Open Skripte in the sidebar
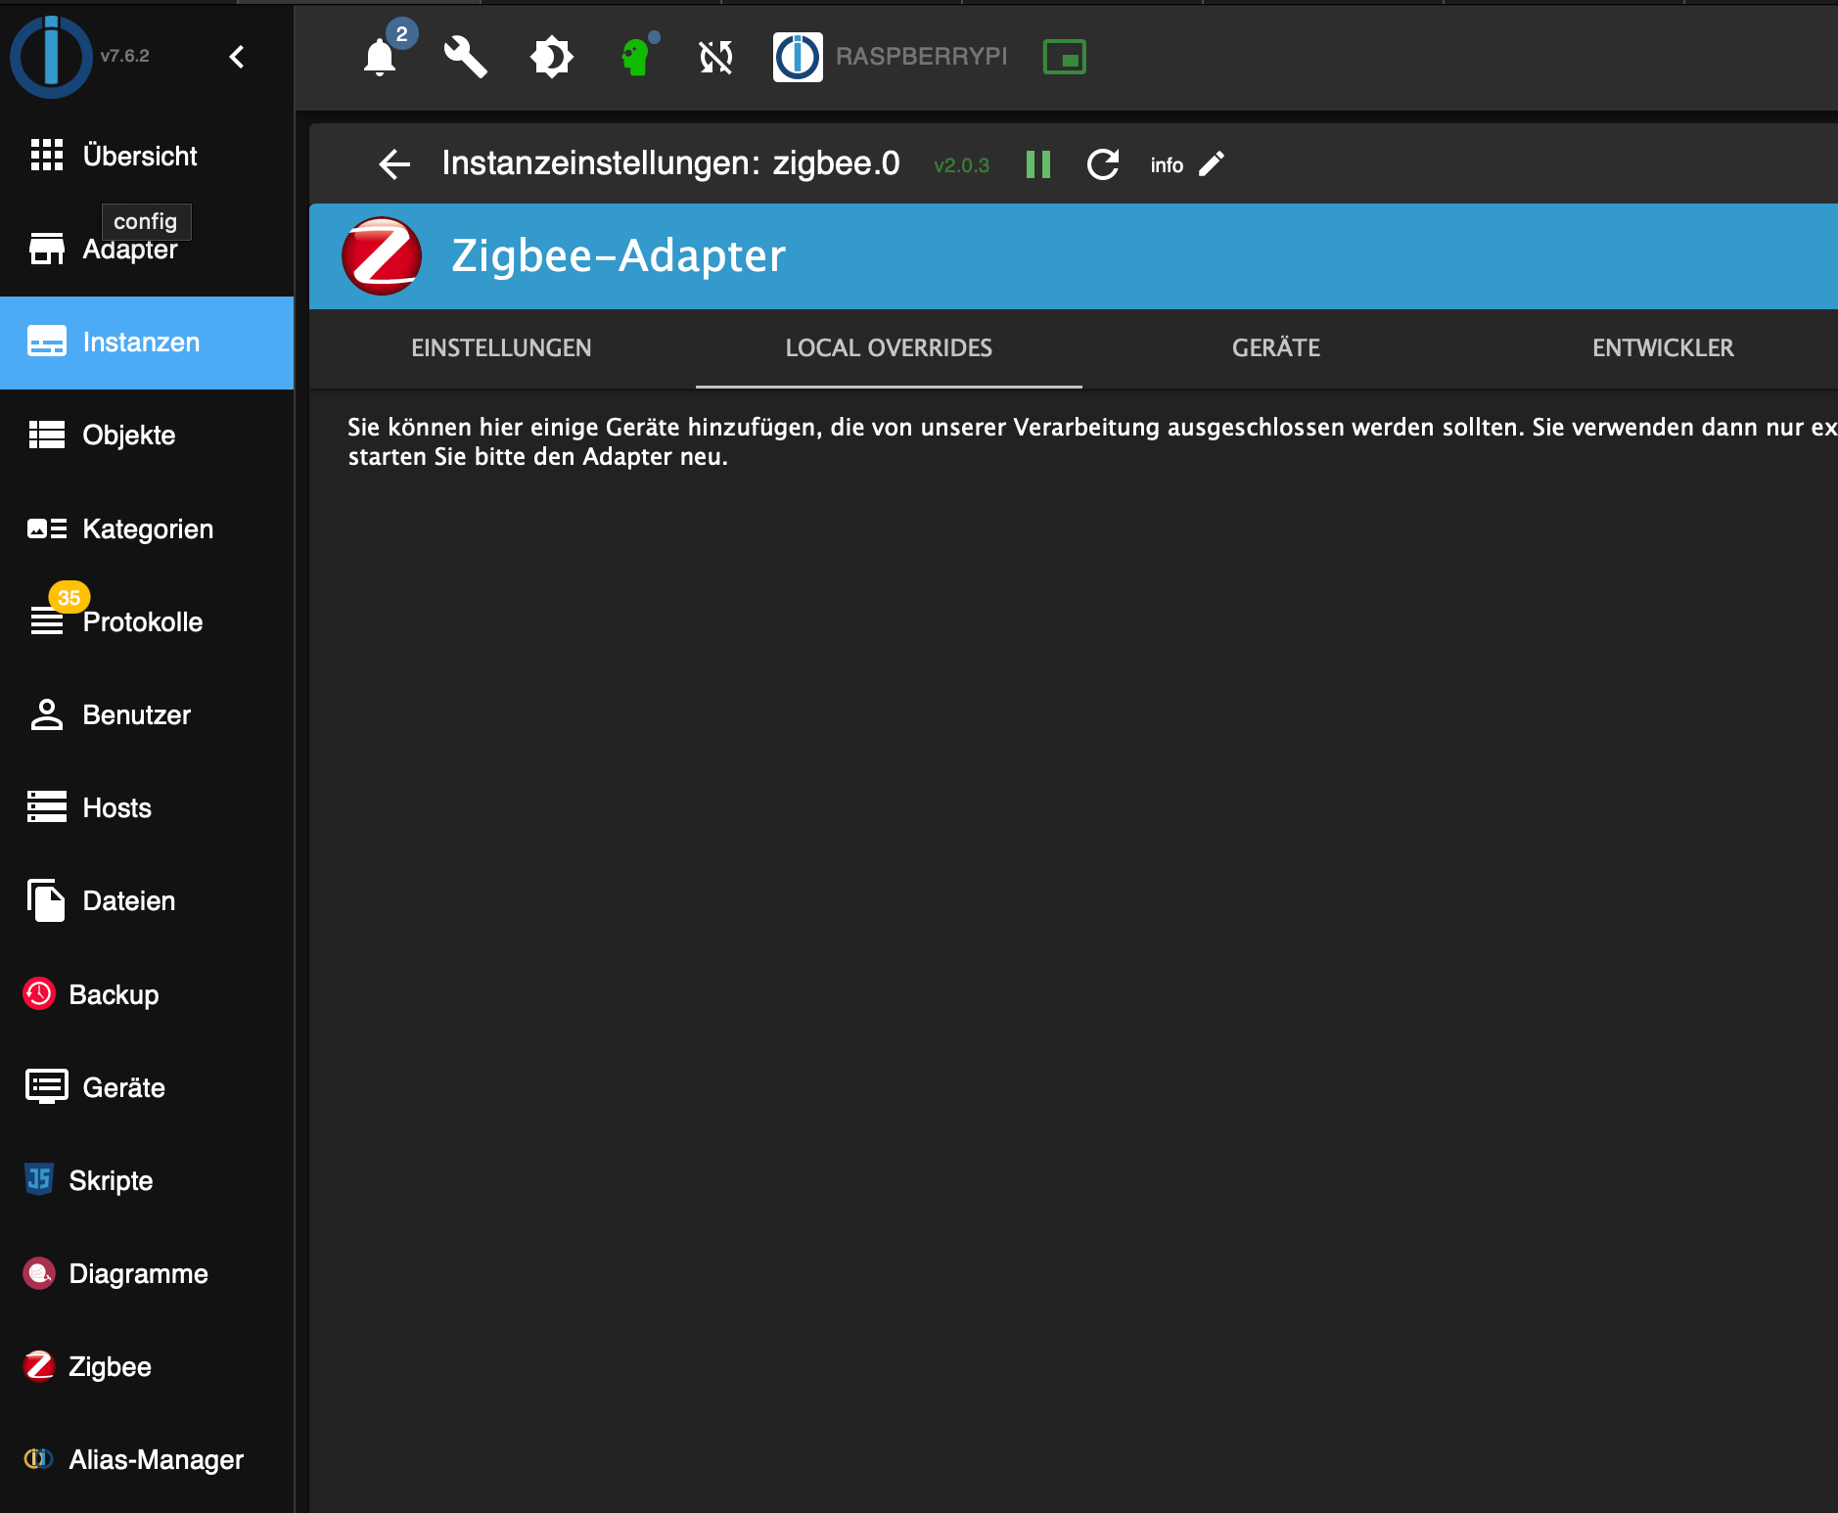Screen dimensions: 1838x1513 pos(111,1181)
